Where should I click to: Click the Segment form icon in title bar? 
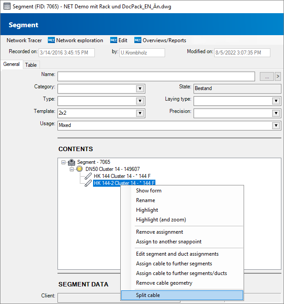coord(7,7)
